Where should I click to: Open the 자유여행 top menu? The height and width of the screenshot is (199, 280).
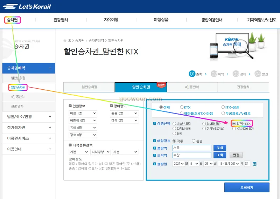111,20
